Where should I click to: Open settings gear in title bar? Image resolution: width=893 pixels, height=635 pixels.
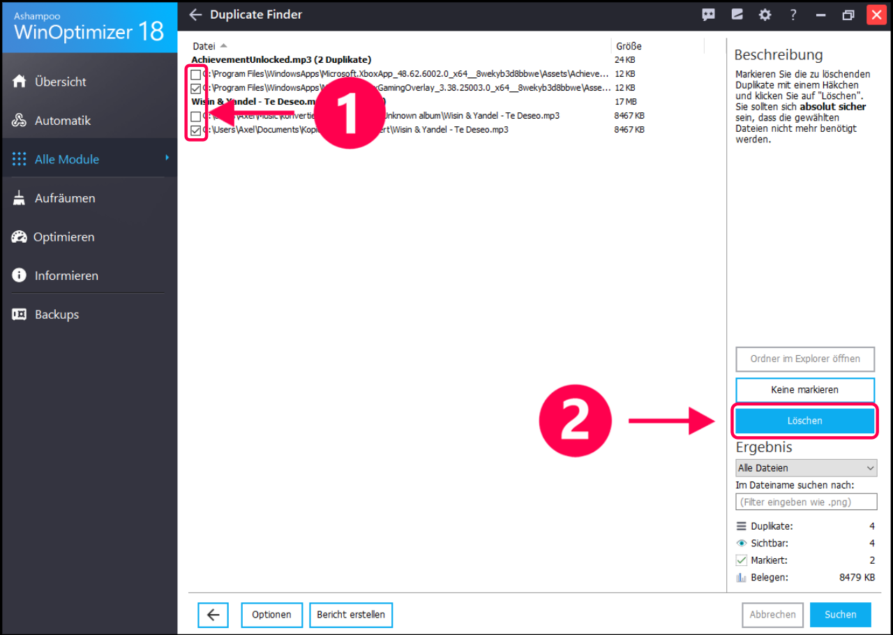pos(765,15)
